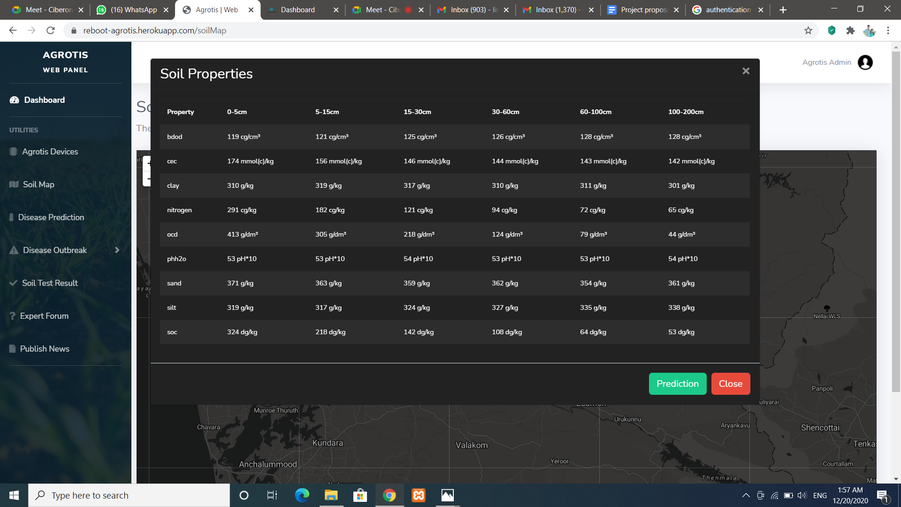This screenshot has width=901, height=507.
Task: Open Agrotis Devices in the sidebar
Action: coord(50,152)
